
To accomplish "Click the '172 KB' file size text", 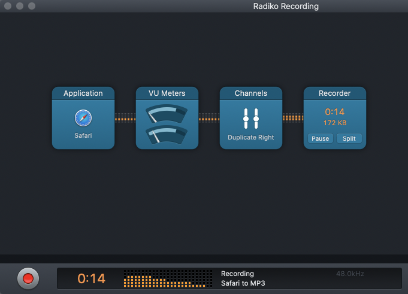I will [x=335, y=123].
